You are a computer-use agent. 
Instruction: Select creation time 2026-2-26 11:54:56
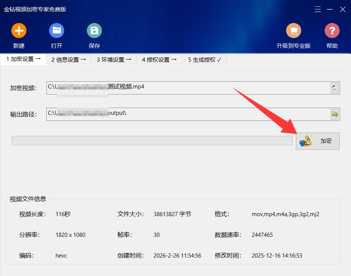[177, 256]
